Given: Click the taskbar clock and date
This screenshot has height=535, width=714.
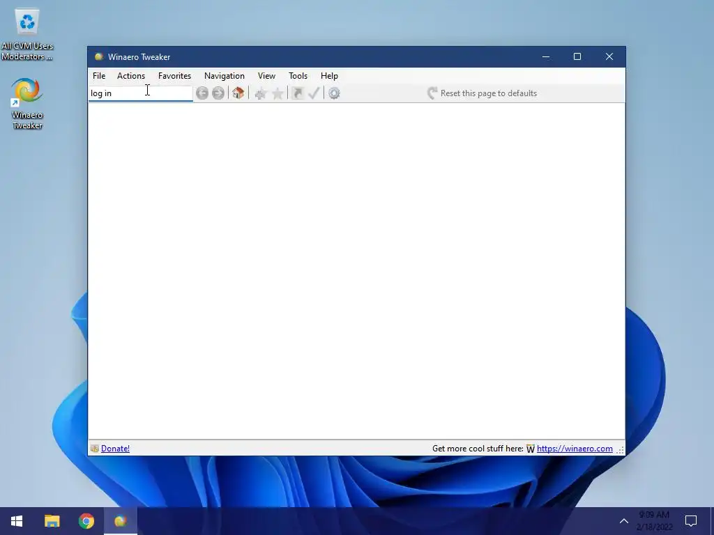Looking at the screenshot, I should tap(654, 521).
